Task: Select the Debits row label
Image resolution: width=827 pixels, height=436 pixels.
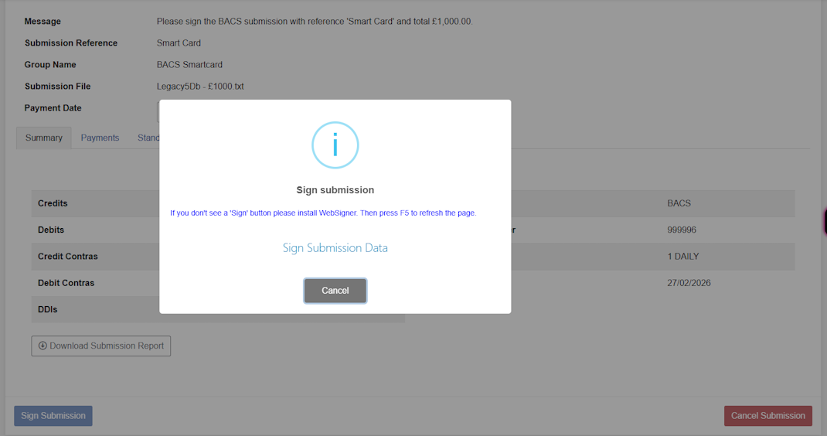Action: pyautogui.click(x=51, y=230)
